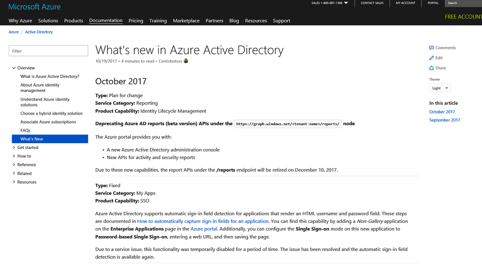
Task: Click the contributor avatar image
Action: tap(186, 61)
